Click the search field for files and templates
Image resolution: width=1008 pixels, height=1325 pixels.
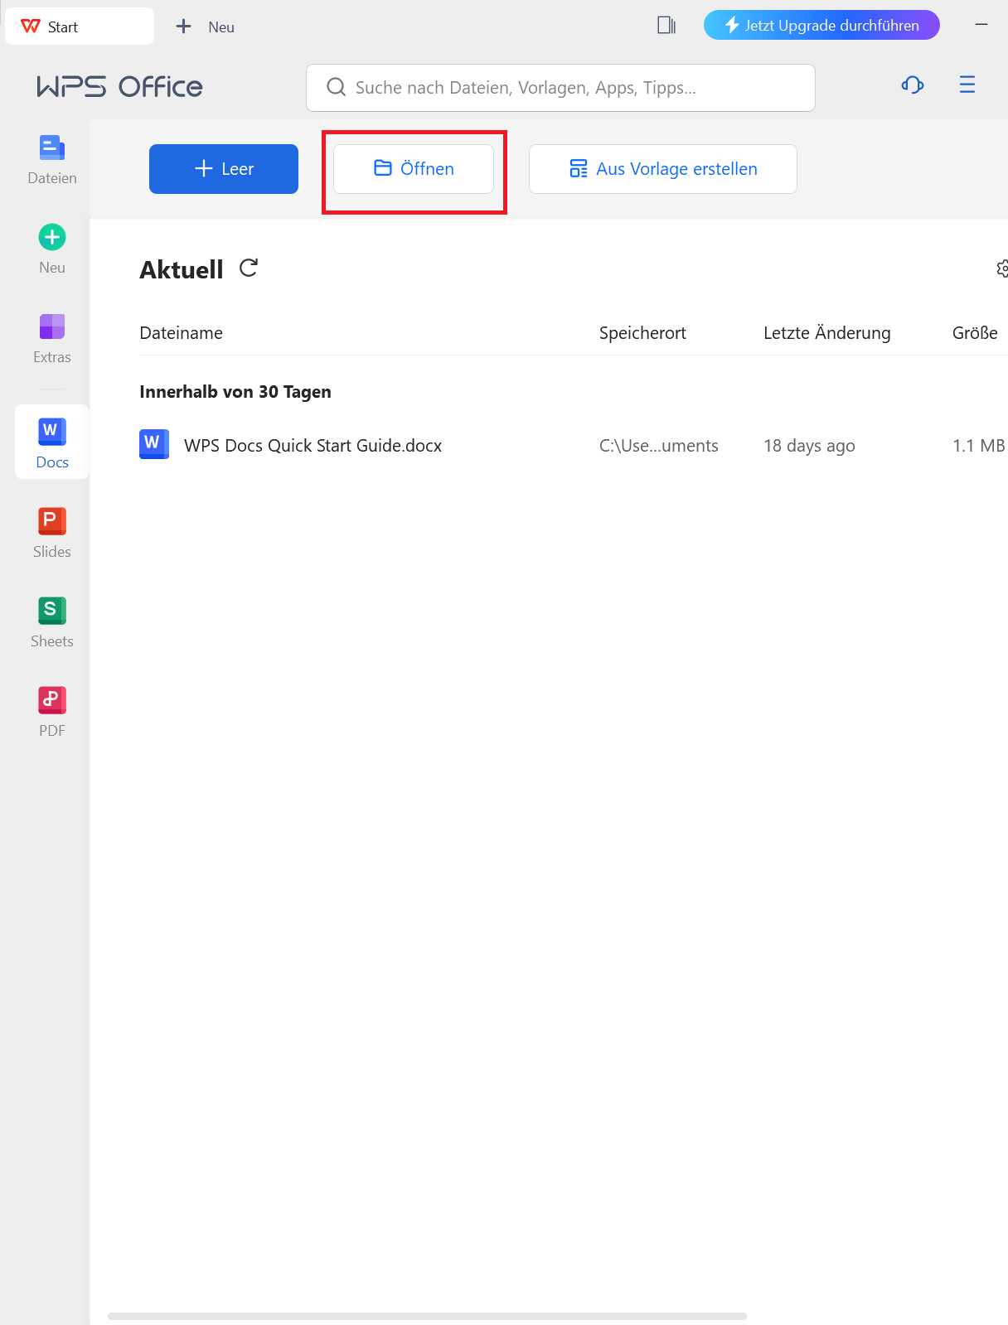click(x=560, y=88)
